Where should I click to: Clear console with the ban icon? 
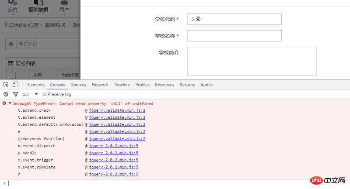(6, 94)
